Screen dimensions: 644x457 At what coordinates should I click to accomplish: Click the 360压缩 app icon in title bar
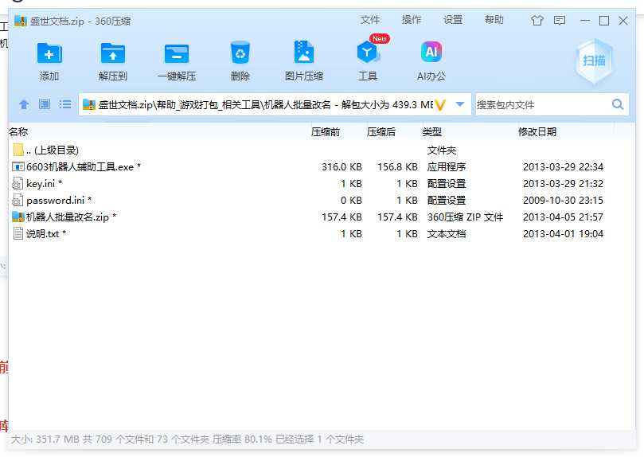tap(21, 21)
